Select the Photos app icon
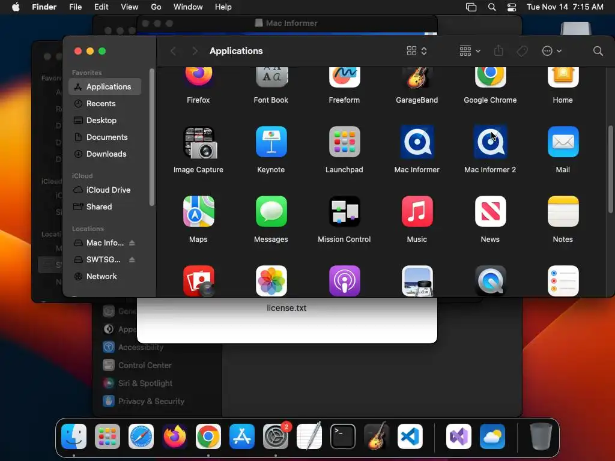 click(271, 281)
